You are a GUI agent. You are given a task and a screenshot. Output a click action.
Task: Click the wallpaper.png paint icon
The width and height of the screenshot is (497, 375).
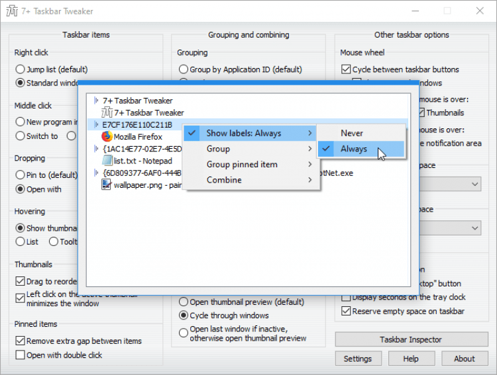(107, 185)
